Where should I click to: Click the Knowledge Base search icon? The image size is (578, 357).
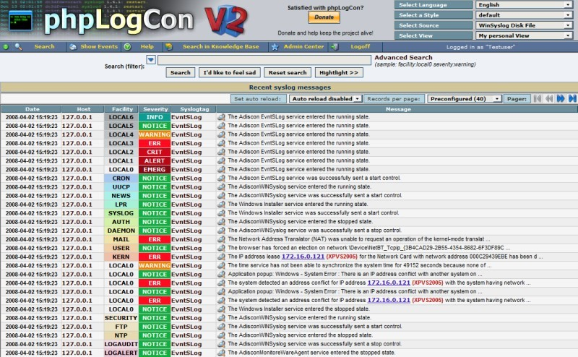coord(169,47)
